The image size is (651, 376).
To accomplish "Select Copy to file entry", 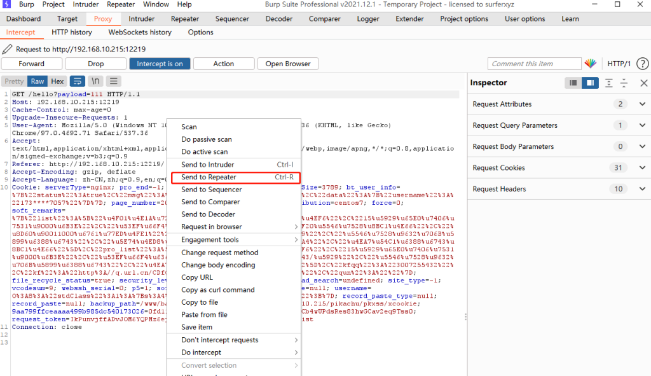I will pos(234,302).
